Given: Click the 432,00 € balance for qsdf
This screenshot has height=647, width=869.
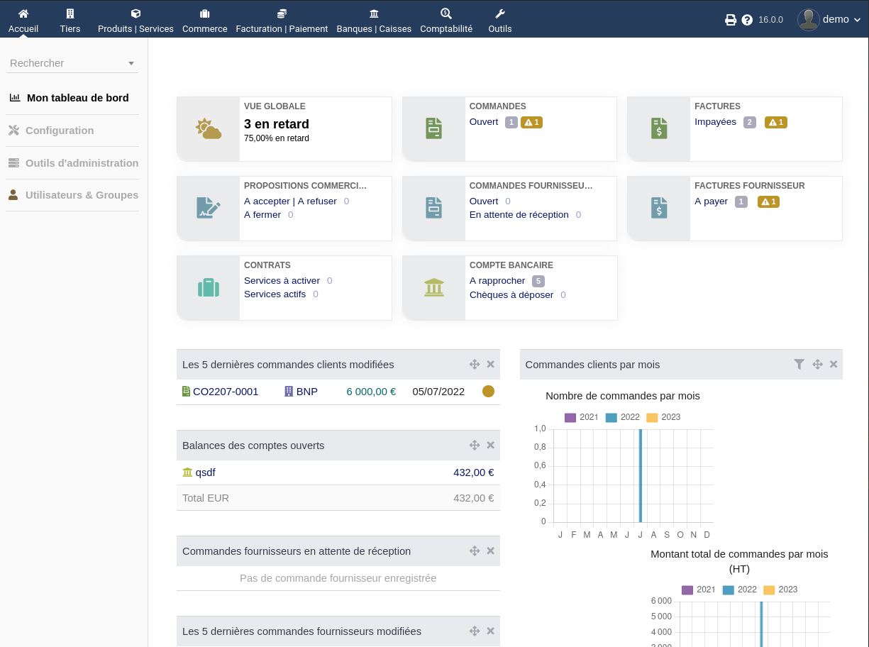Looking at the screenshot, I should pos(474,472).
